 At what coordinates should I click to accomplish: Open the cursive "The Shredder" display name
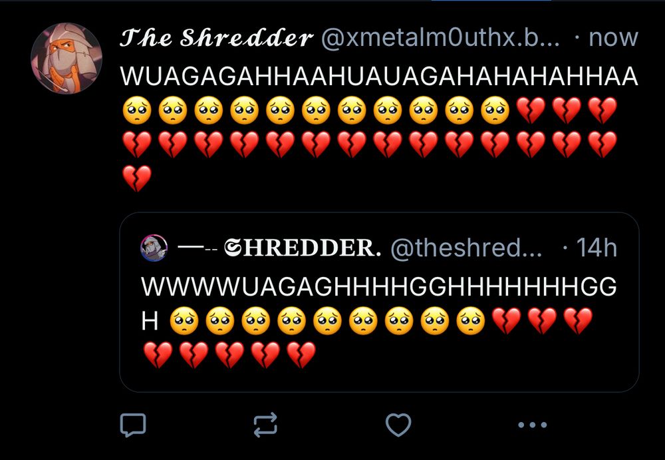[x=217, y=38]
